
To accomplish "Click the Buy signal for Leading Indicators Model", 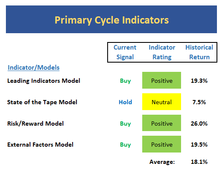I will click(x=125, y=81).
